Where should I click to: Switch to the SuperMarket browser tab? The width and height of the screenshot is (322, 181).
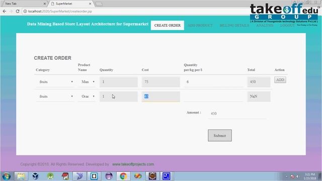(x=71, y=4)
